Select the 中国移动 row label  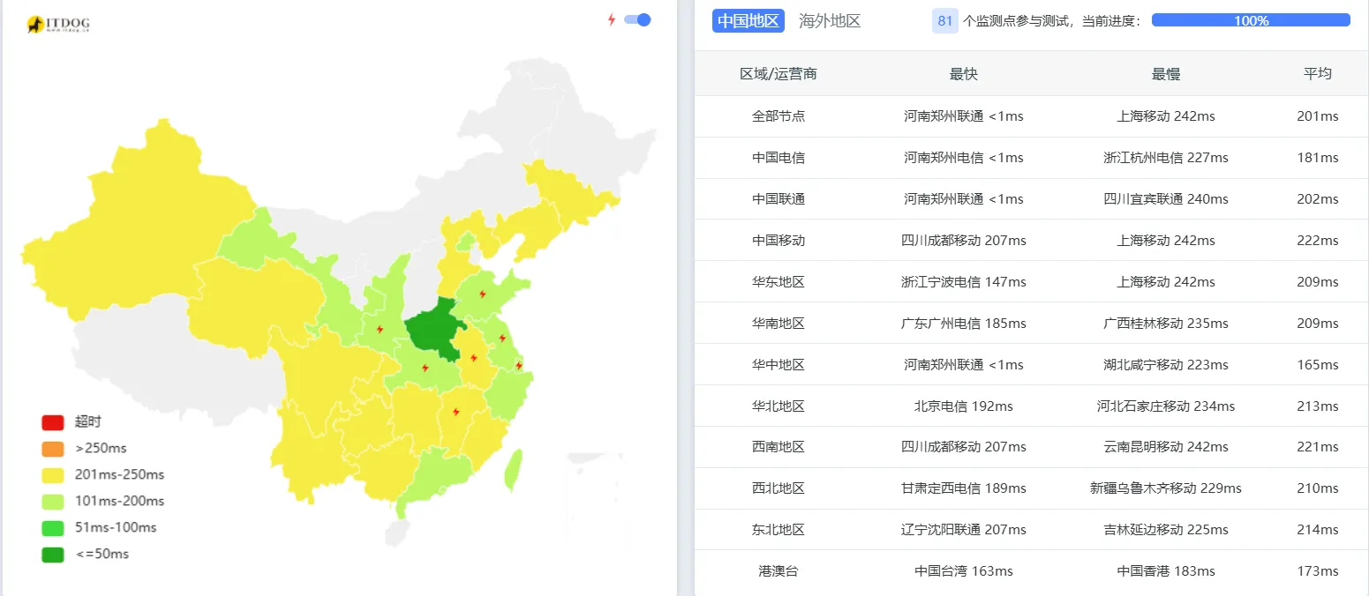point(779,241)
